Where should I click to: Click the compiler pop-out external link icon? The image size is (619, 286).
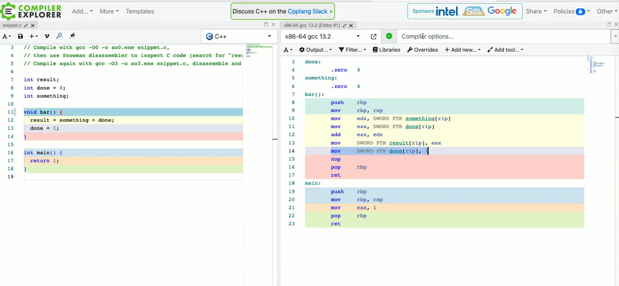point(373,36)
